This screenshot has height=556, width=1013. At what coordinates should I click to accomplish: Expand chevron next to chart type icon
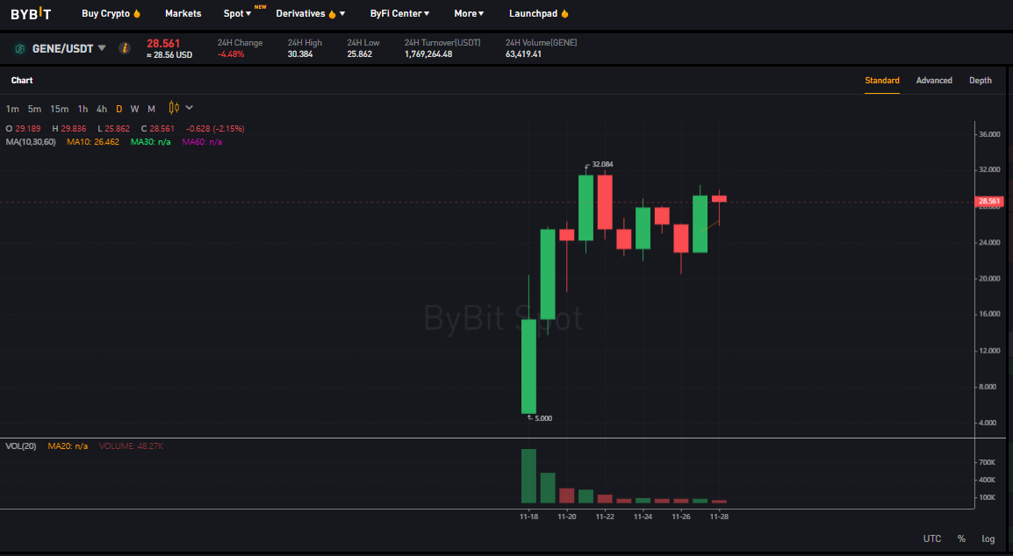190,108
